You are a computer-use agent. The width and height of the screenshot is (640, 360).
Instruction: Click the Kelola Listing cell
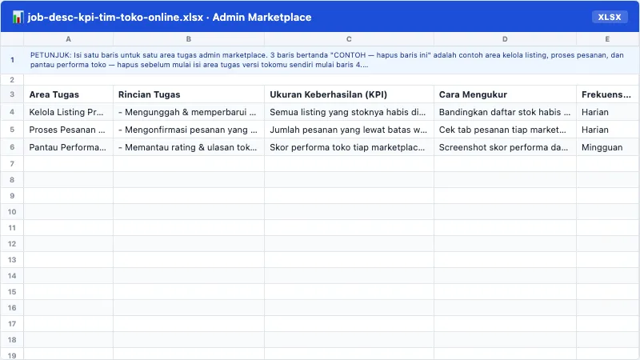[69, 112]
